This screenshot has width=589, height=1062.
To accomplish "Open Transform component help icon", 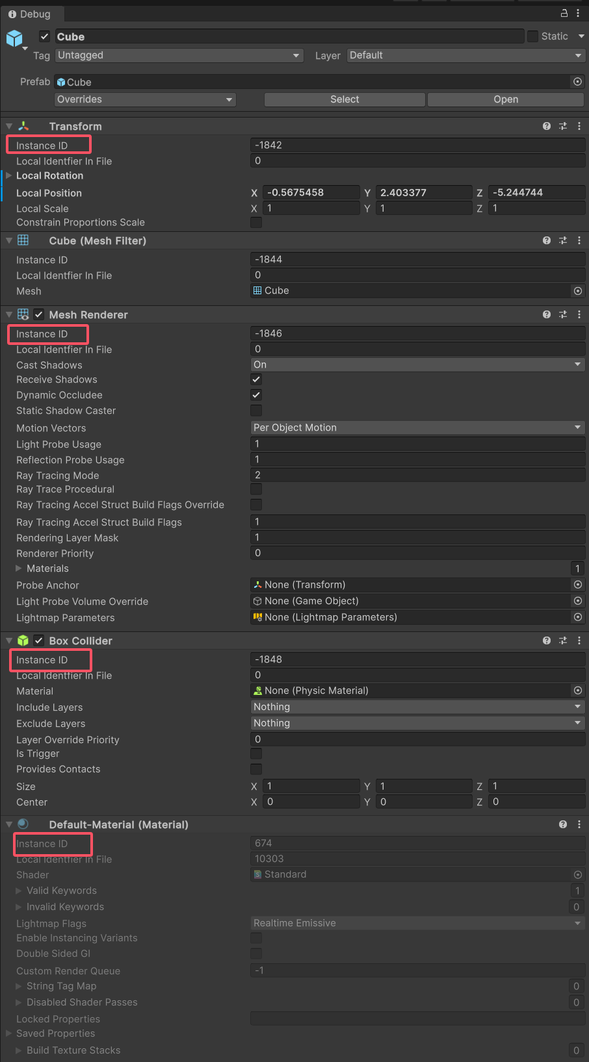I will 547,126.
